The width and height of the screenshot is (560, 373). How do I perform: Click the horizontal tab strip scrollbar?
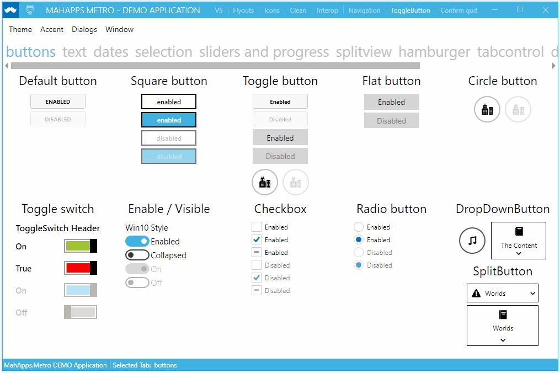(215, 66)
